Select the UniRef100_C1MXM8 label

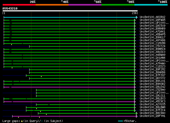pyautogui.click(x=152, y=43)
